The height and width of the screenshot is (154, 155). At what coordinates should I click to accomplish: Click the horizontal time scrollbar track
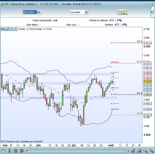coord(76,151)
